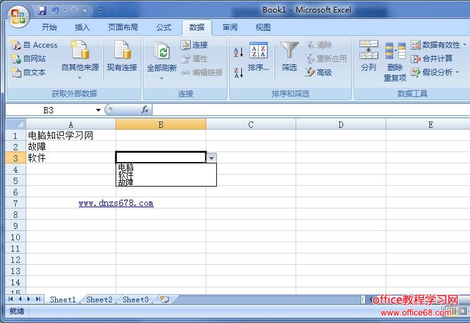Switch to the 视图 ribbon tab

coord(263,28)
